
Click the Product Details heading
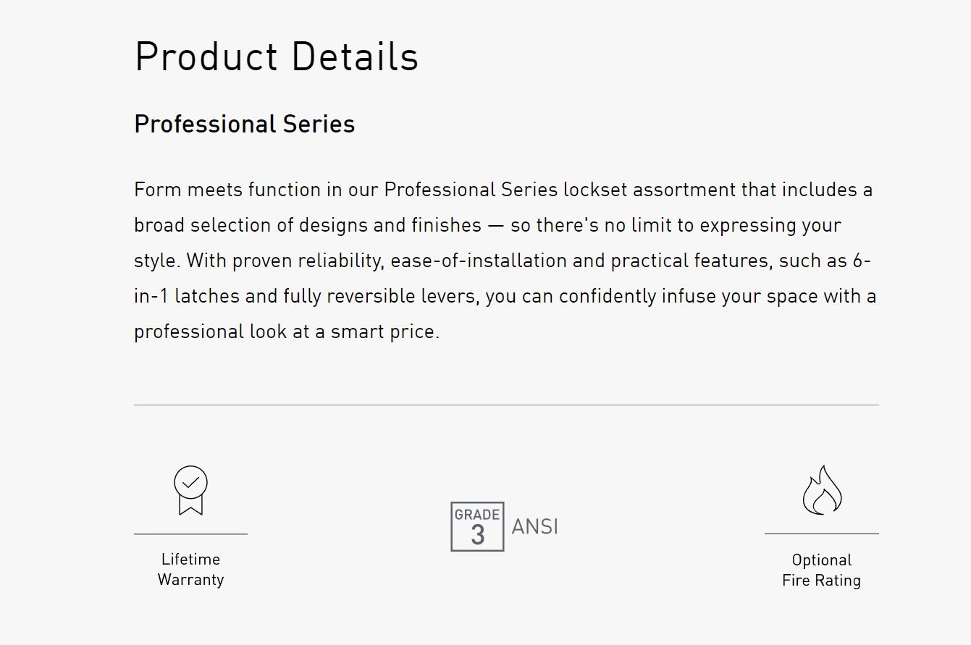277,56
